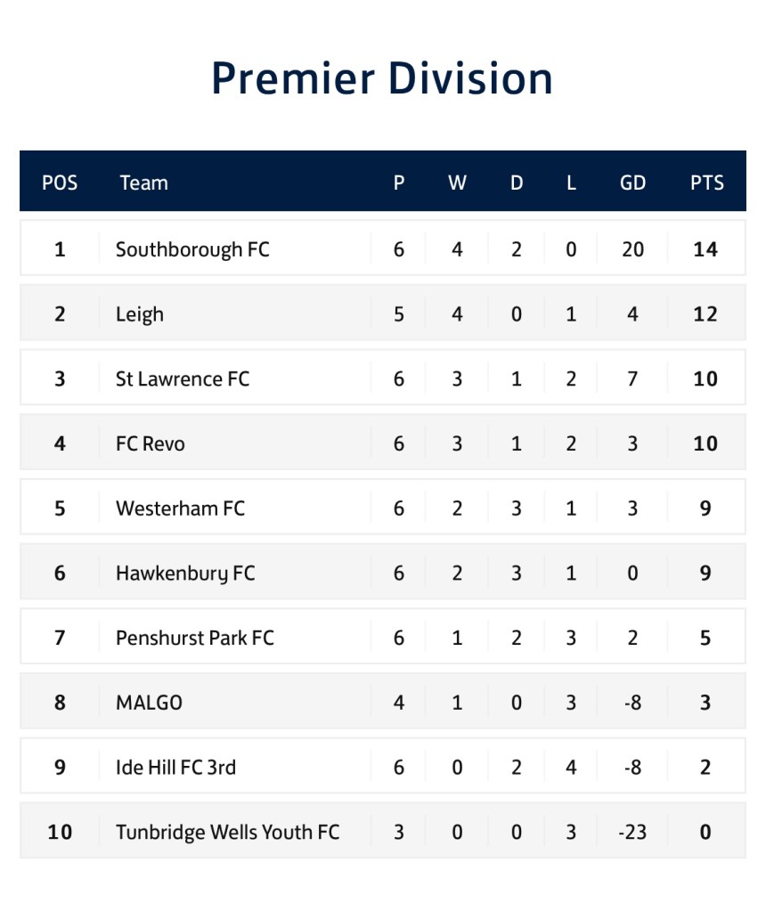Click the L column header
Image resolution: width=766 pixels, height=911 pixels.
pyautogui.click(x=571, y=183)
